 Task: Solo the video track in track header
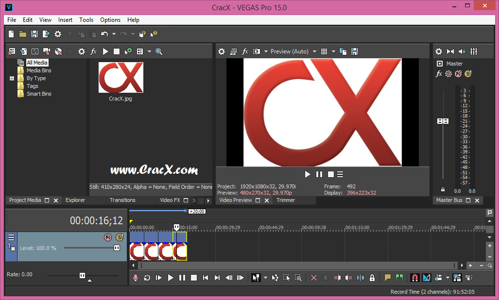pos(120,237)
